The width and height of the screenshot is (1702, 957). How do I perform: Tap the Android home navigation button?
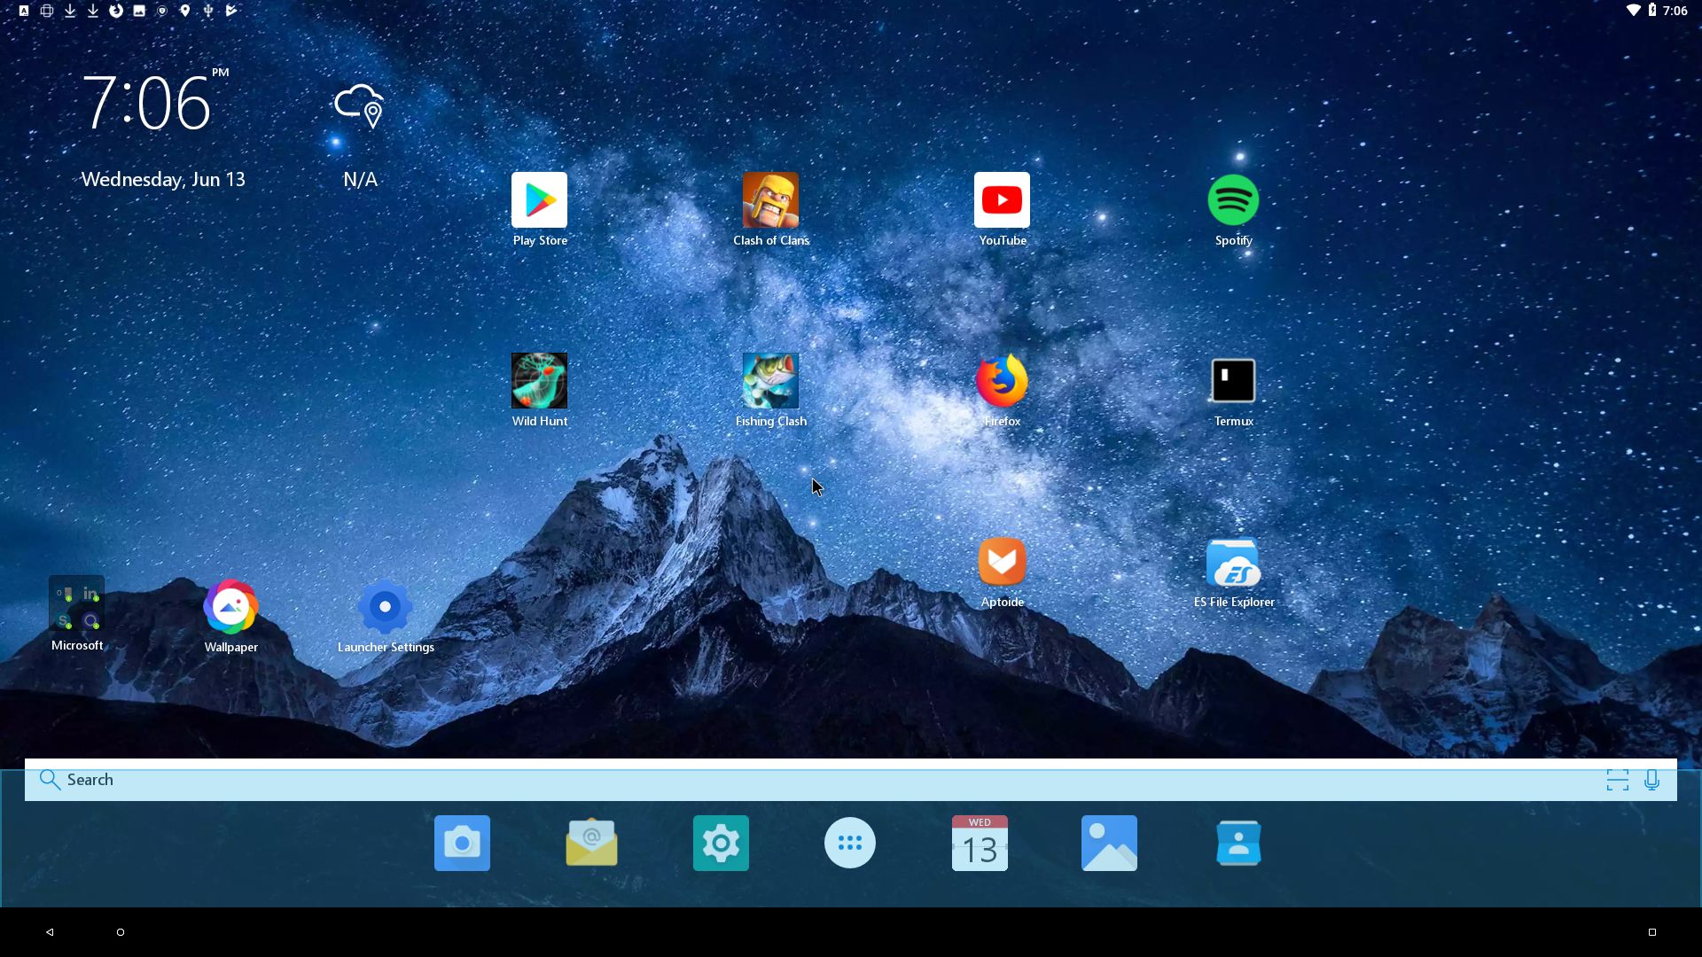click(x=121, y=932)
